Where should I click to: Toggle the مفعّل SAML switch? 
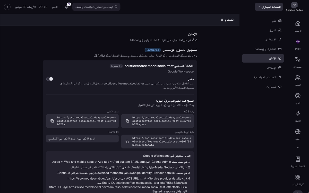click(49, 79)
